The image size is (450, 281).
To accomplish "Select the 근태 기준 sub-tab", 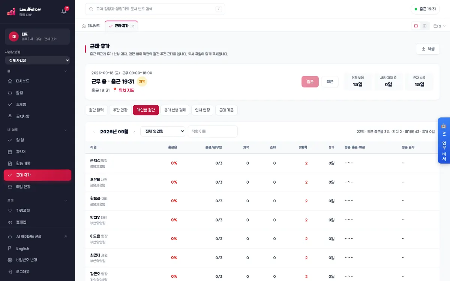I will click(226, 110).
